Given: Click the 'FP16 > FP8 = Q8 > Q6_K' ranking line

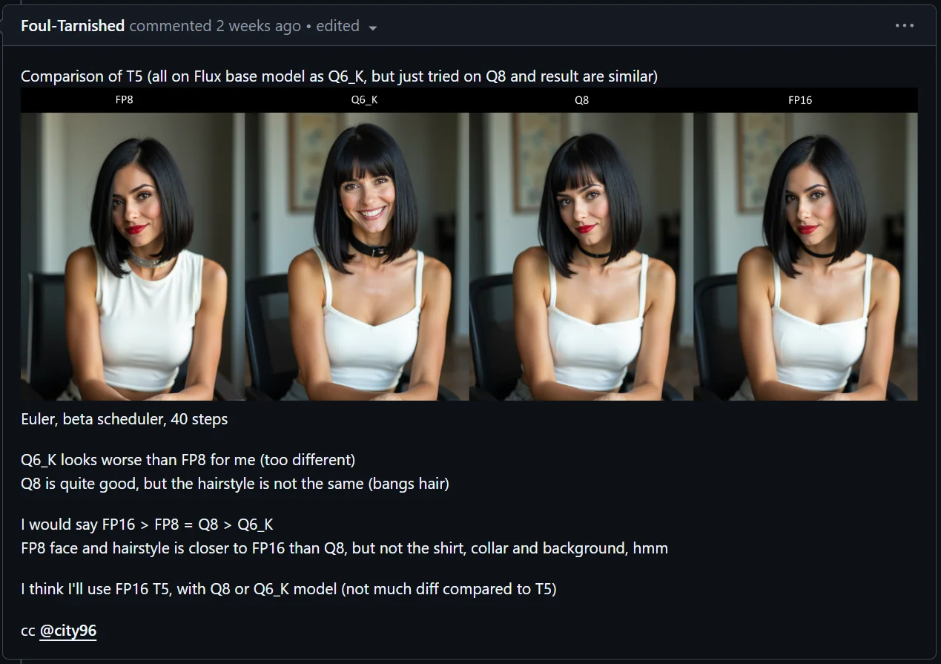Looking at the screenshot, I should tap(147, 525).
